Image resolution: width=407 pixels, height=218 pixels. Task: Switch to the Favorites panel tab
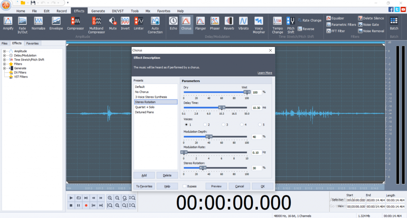[32, 43]
